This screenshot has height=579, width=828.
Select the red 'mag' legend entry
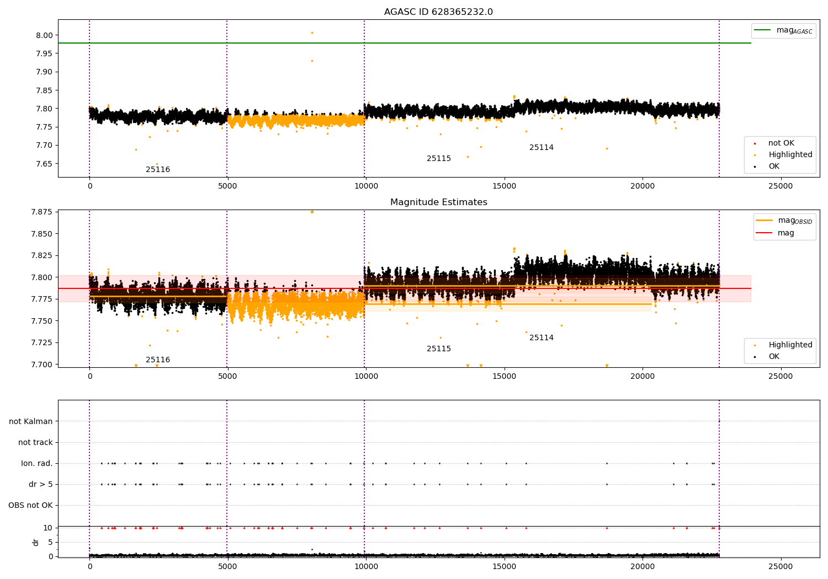pyautogui.click(x=776, y=233)
